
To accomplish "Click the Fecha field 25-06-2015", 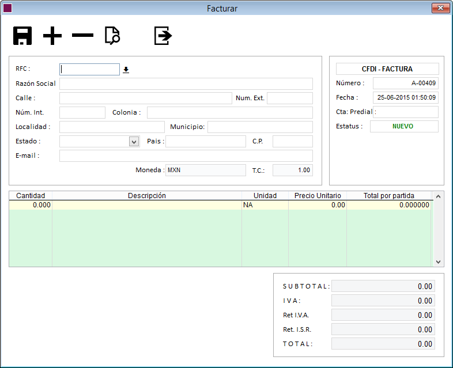I will click(x=406, y=97).
